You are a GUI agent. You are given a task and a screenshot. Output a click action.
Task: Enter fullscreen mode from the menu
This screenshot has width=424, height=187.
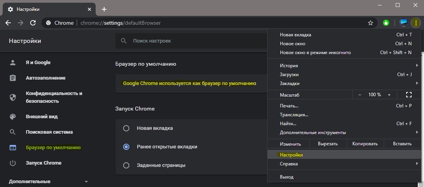click(x=409, y=95)
